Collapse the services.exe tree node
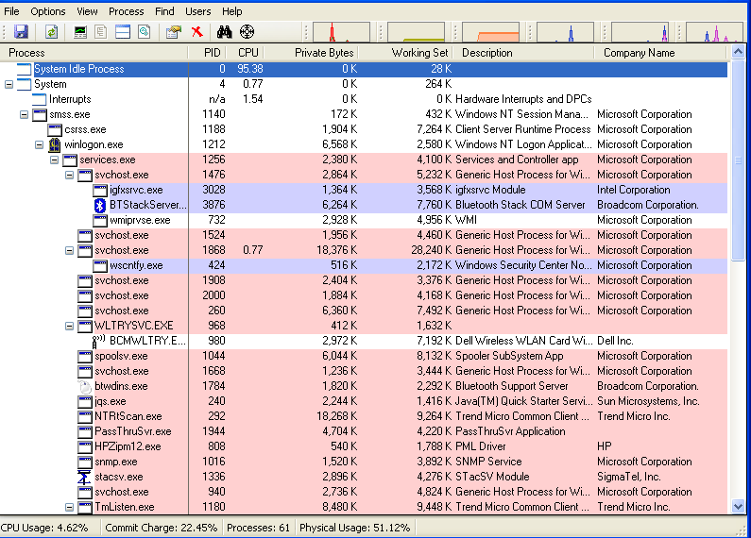This screenshot has height=538, width=751. click(54, 160)
